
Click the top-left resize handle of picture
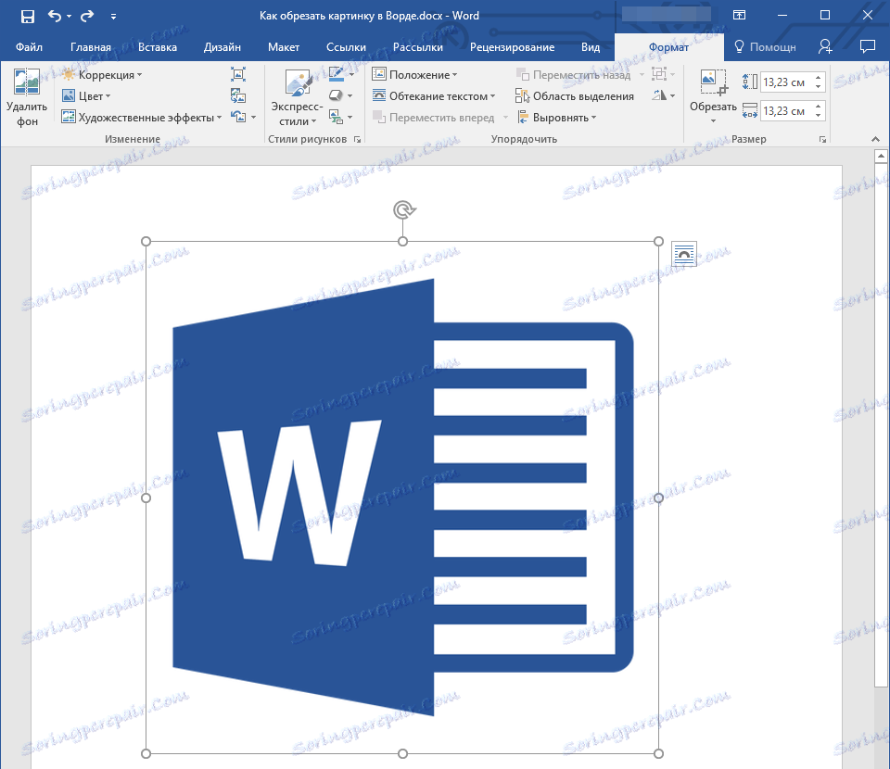point(146,242)
